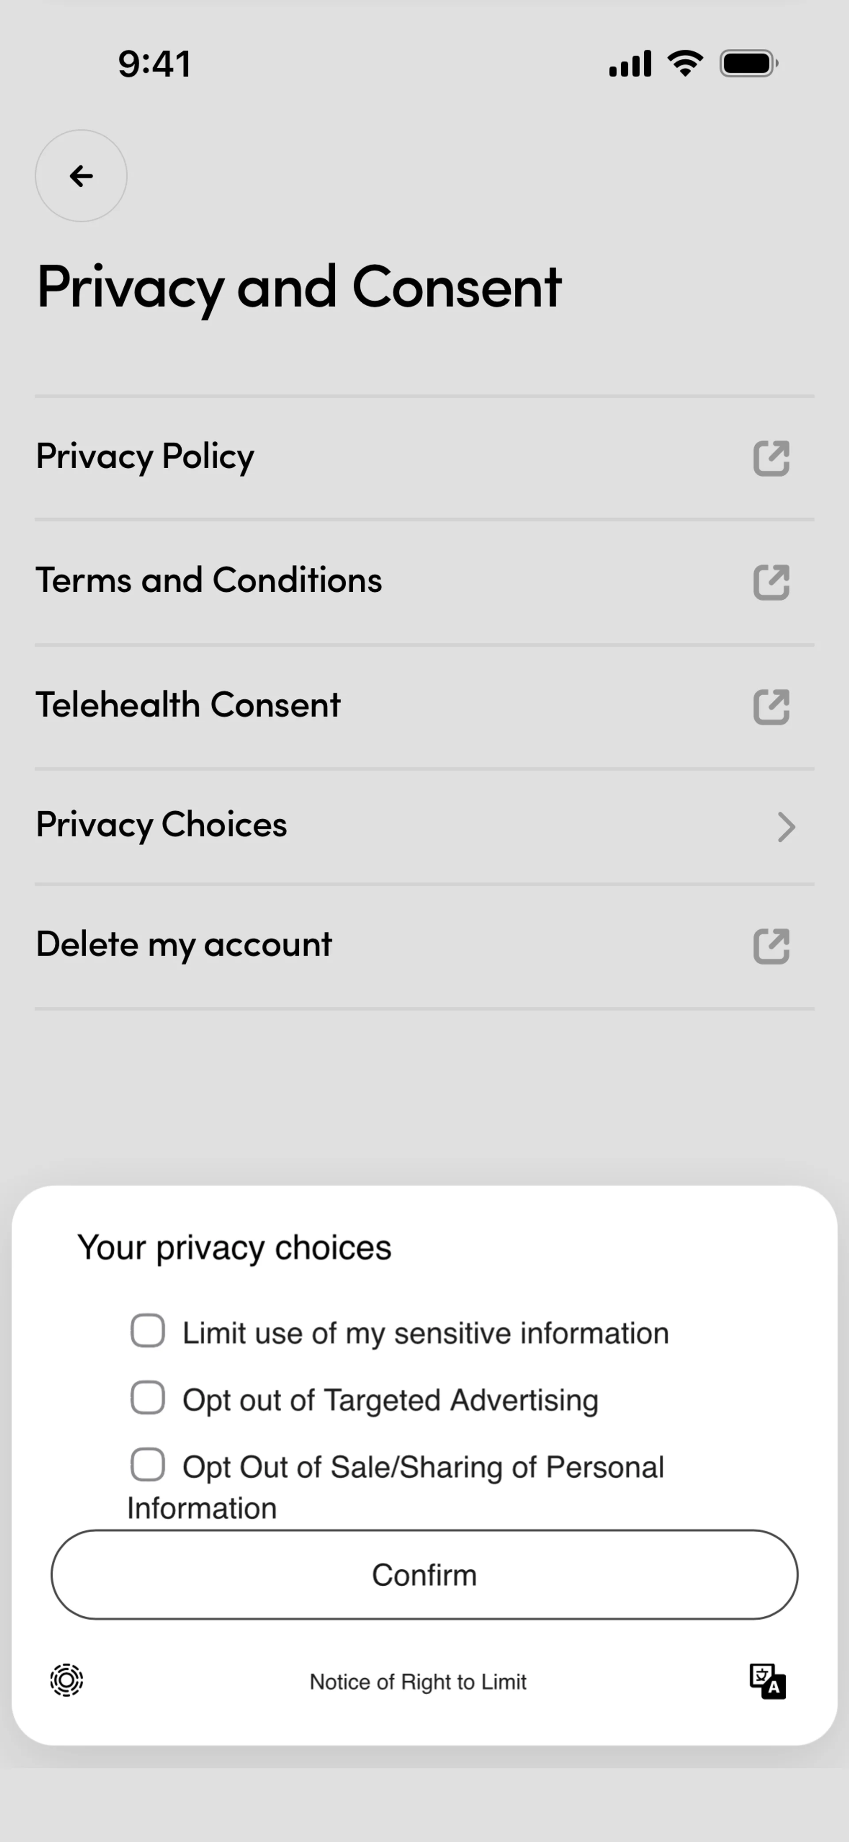Open Telehealth Consent list entry
This screenshot has height=1842, width=849.
[x=189, y=705]
